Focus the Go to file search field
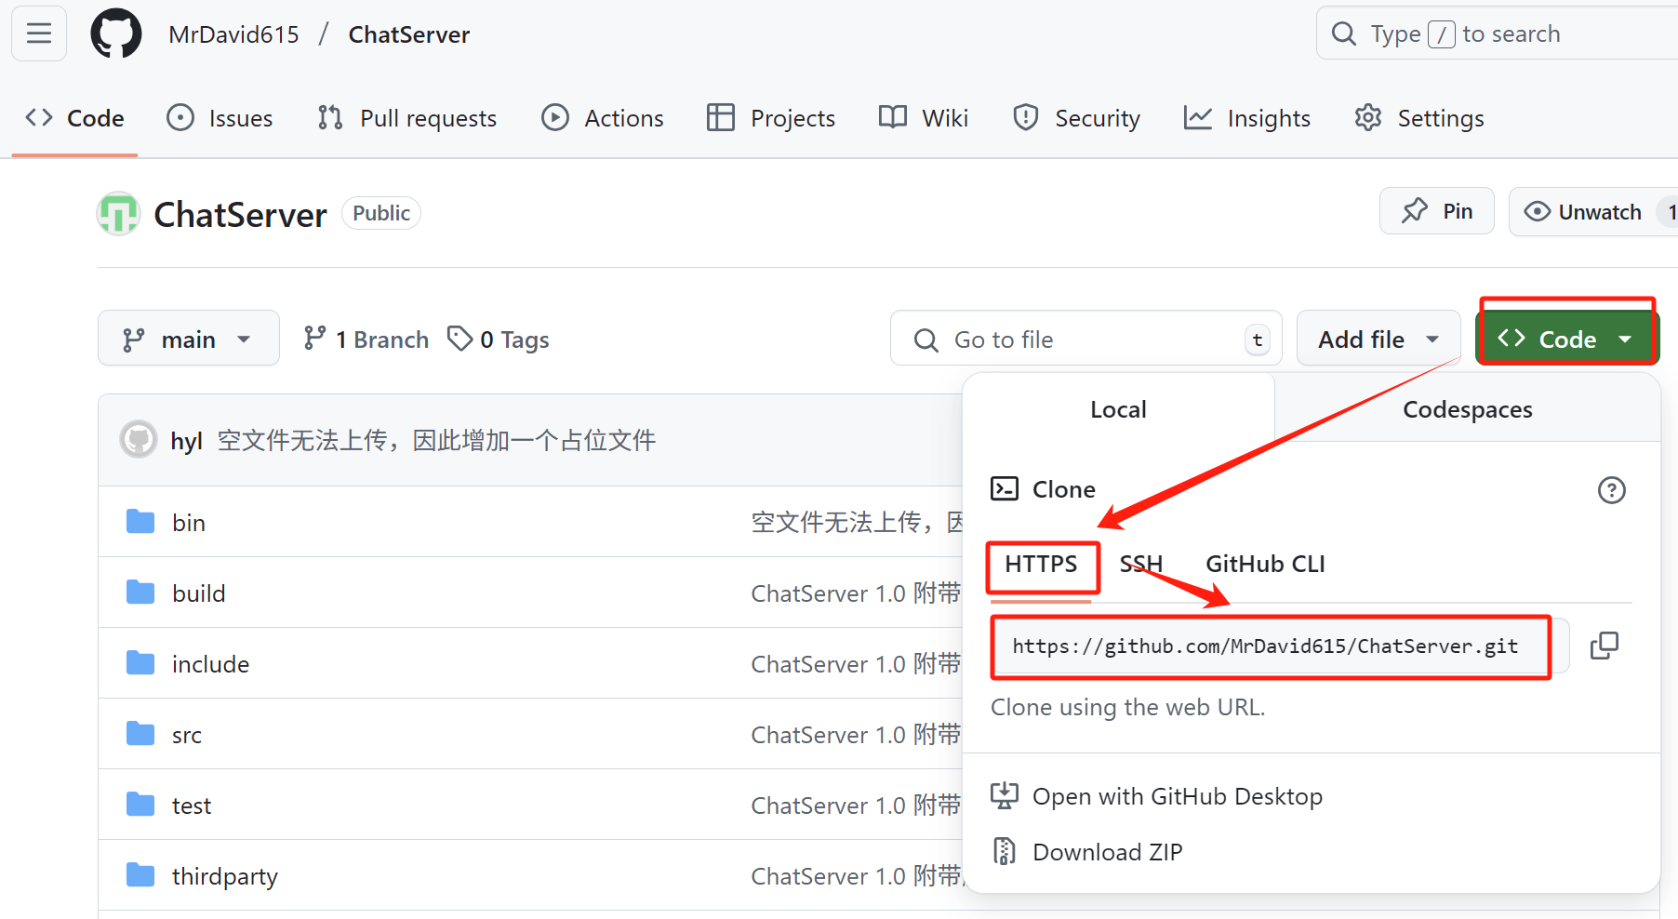This screenshot has width=1678, height=919. click(1085, 339)
